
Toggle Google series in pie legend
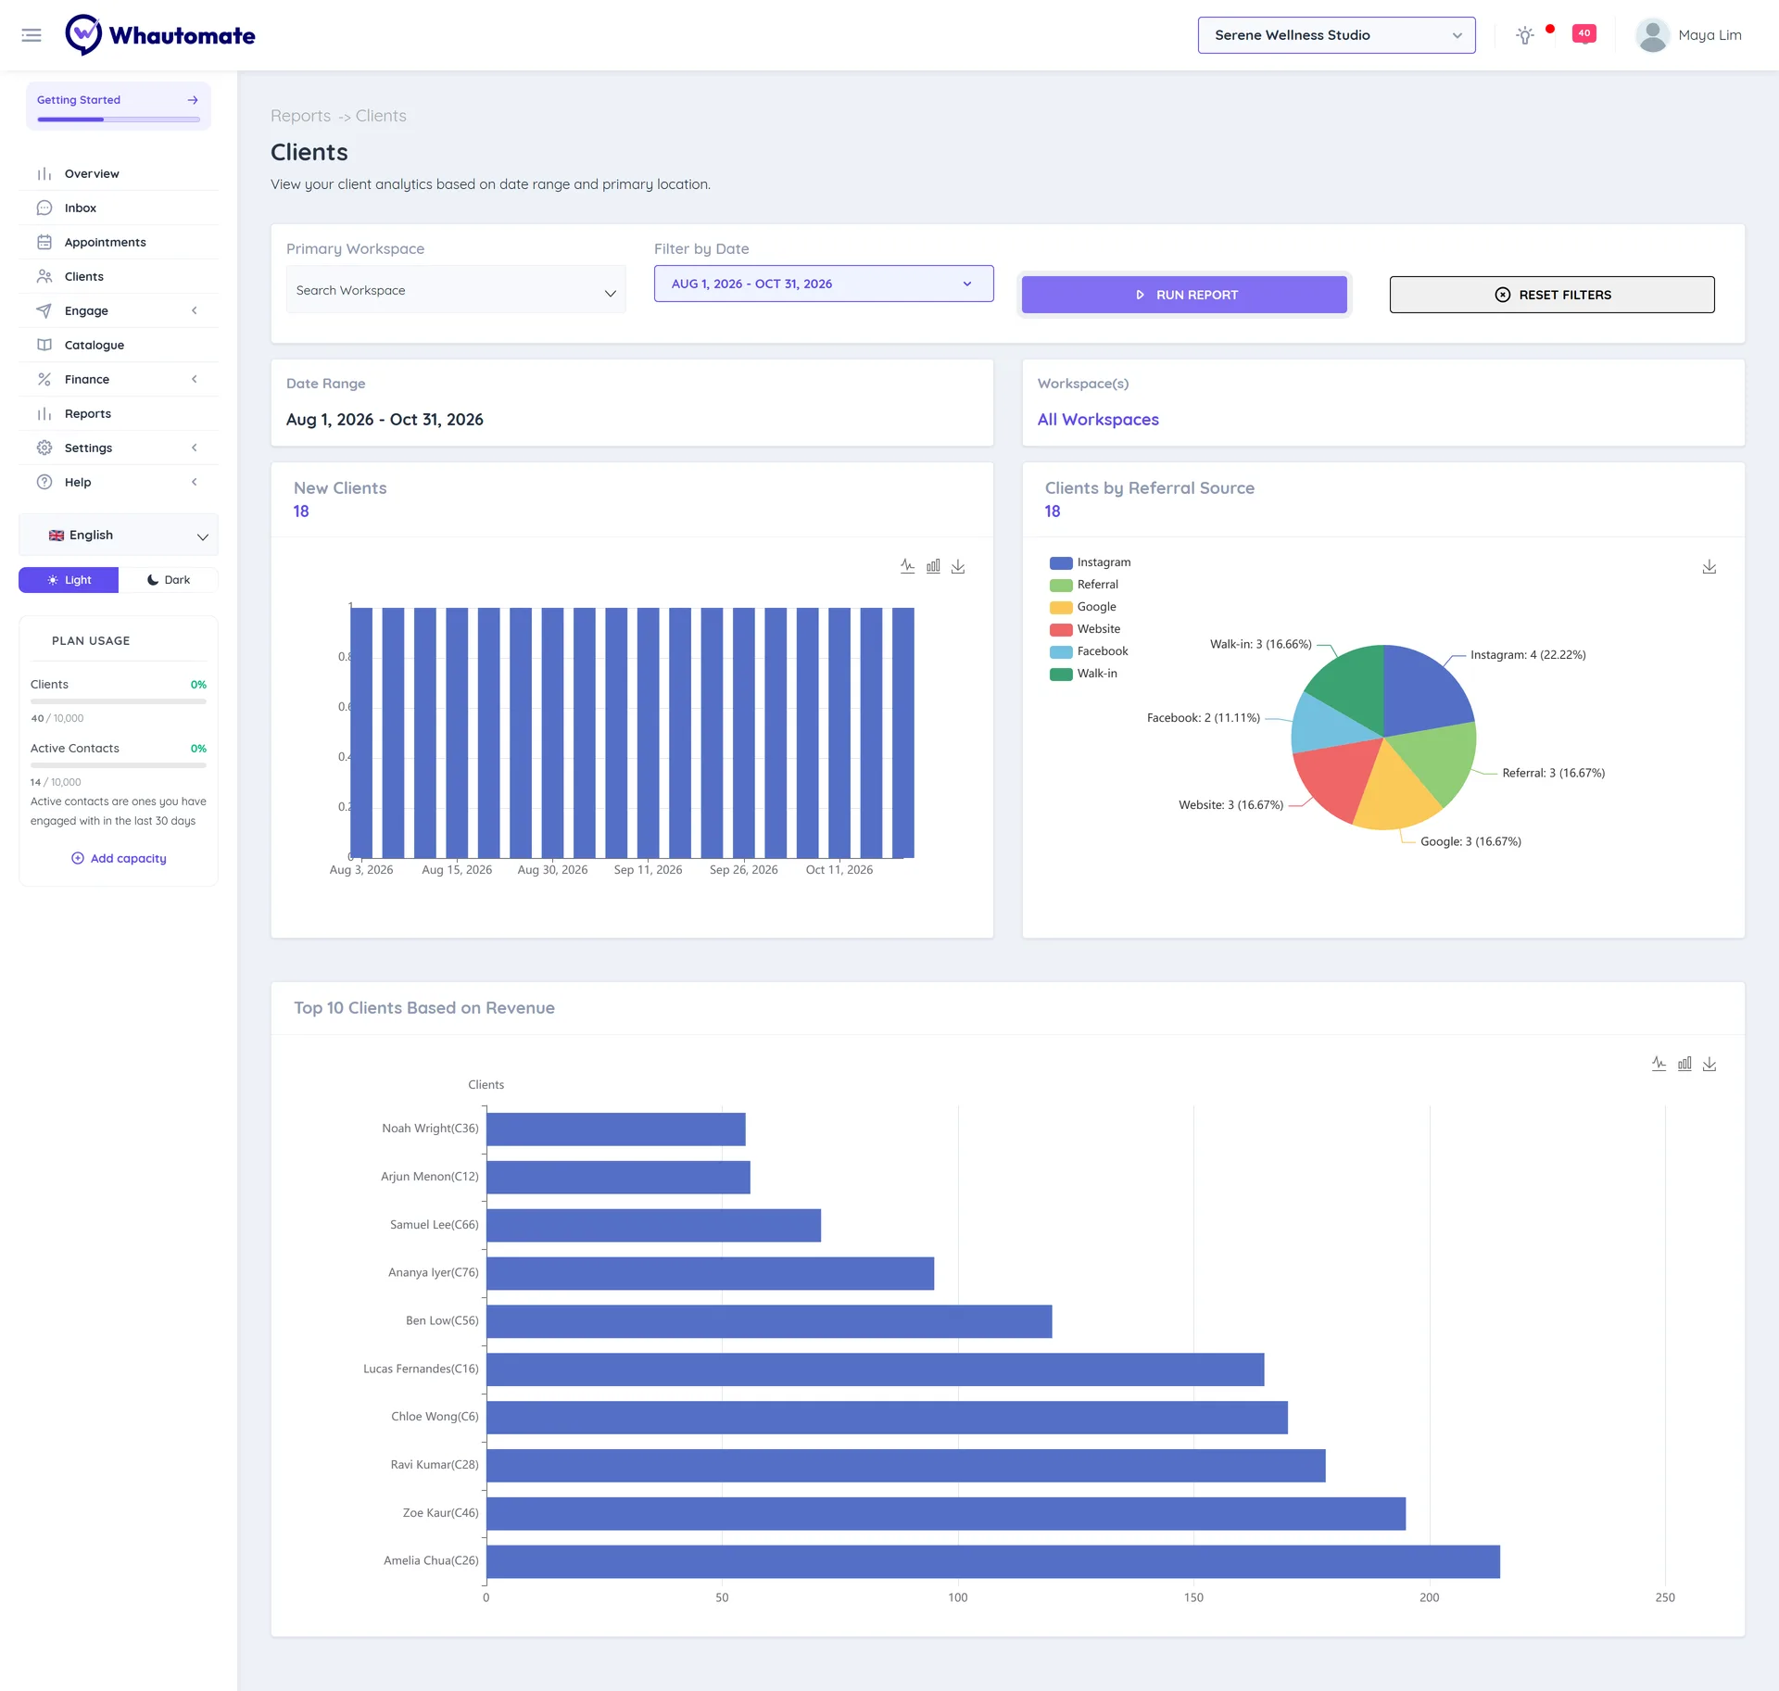[1083, 607]
